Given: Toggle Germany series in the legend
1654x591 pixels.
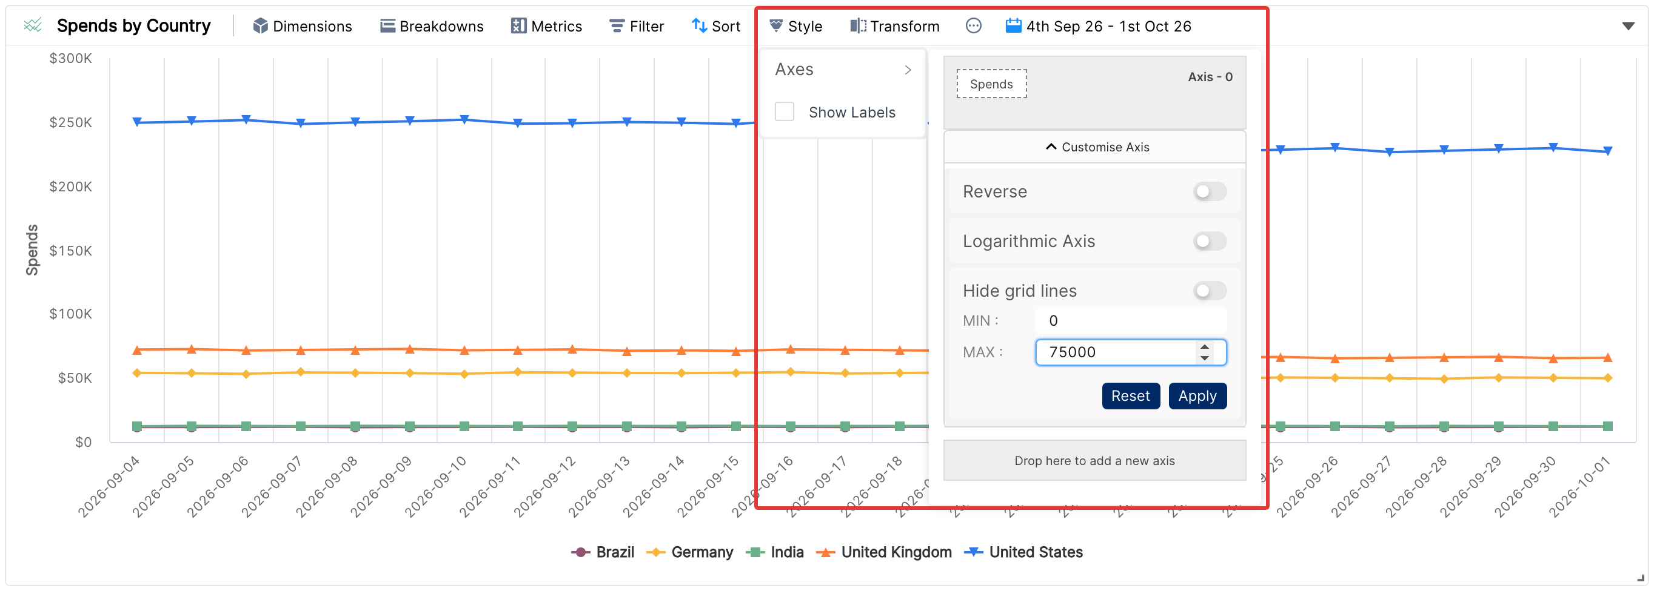Looking at the screenshot, I should coord(689,552).
